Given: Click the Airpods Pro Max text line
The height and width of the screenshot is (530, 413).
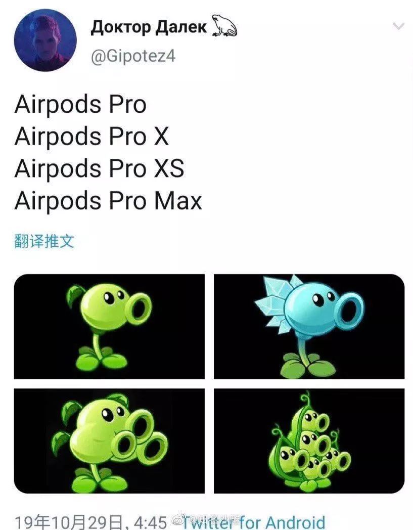Looking at the screenshot, I should click(x=108, y=200).
